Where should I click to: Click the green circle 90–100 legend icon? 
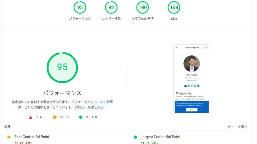[x=81, y=117]
